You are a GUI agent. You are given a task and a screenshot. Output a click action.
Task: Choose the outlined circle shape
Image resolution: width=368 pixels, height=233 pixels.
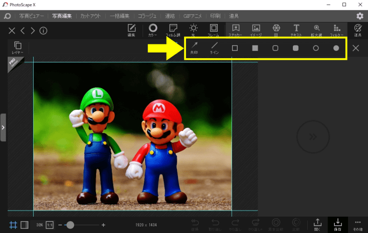[x=316, y=48]
